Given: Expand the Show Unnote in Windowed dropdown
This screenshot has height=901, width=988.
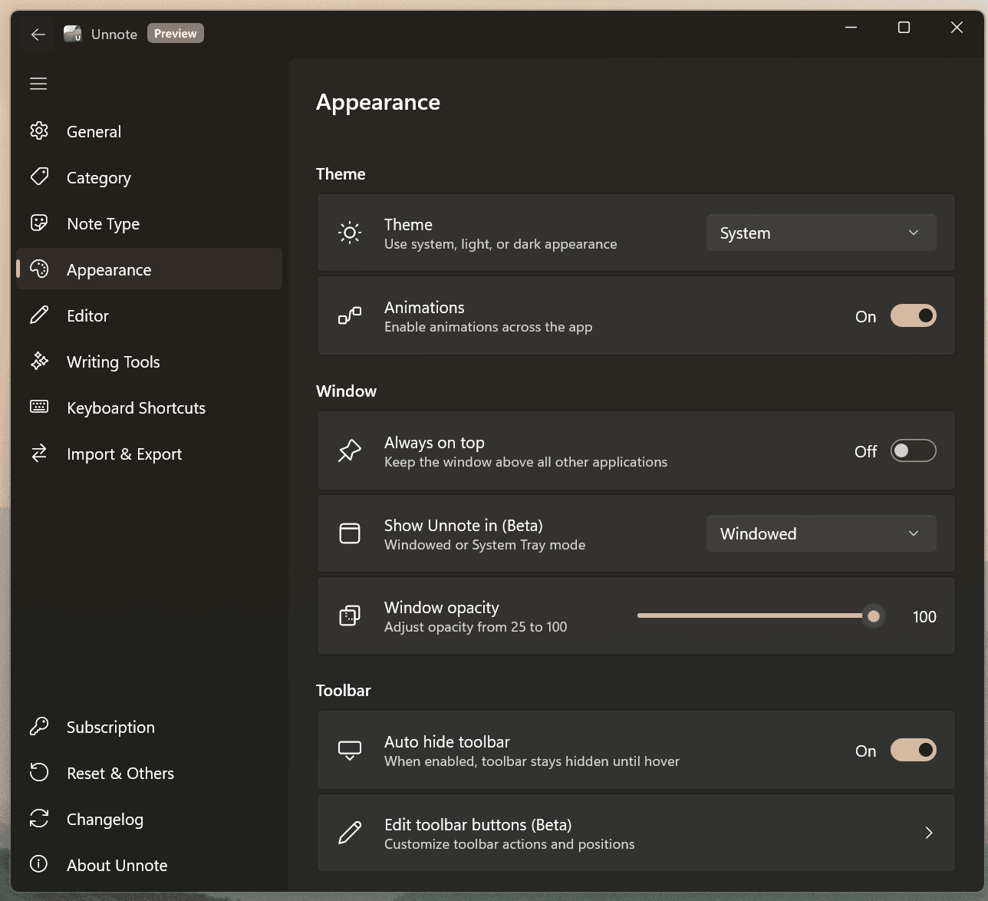Looking at the screenshot, I should pyautogui.click(x=821, y=534).
